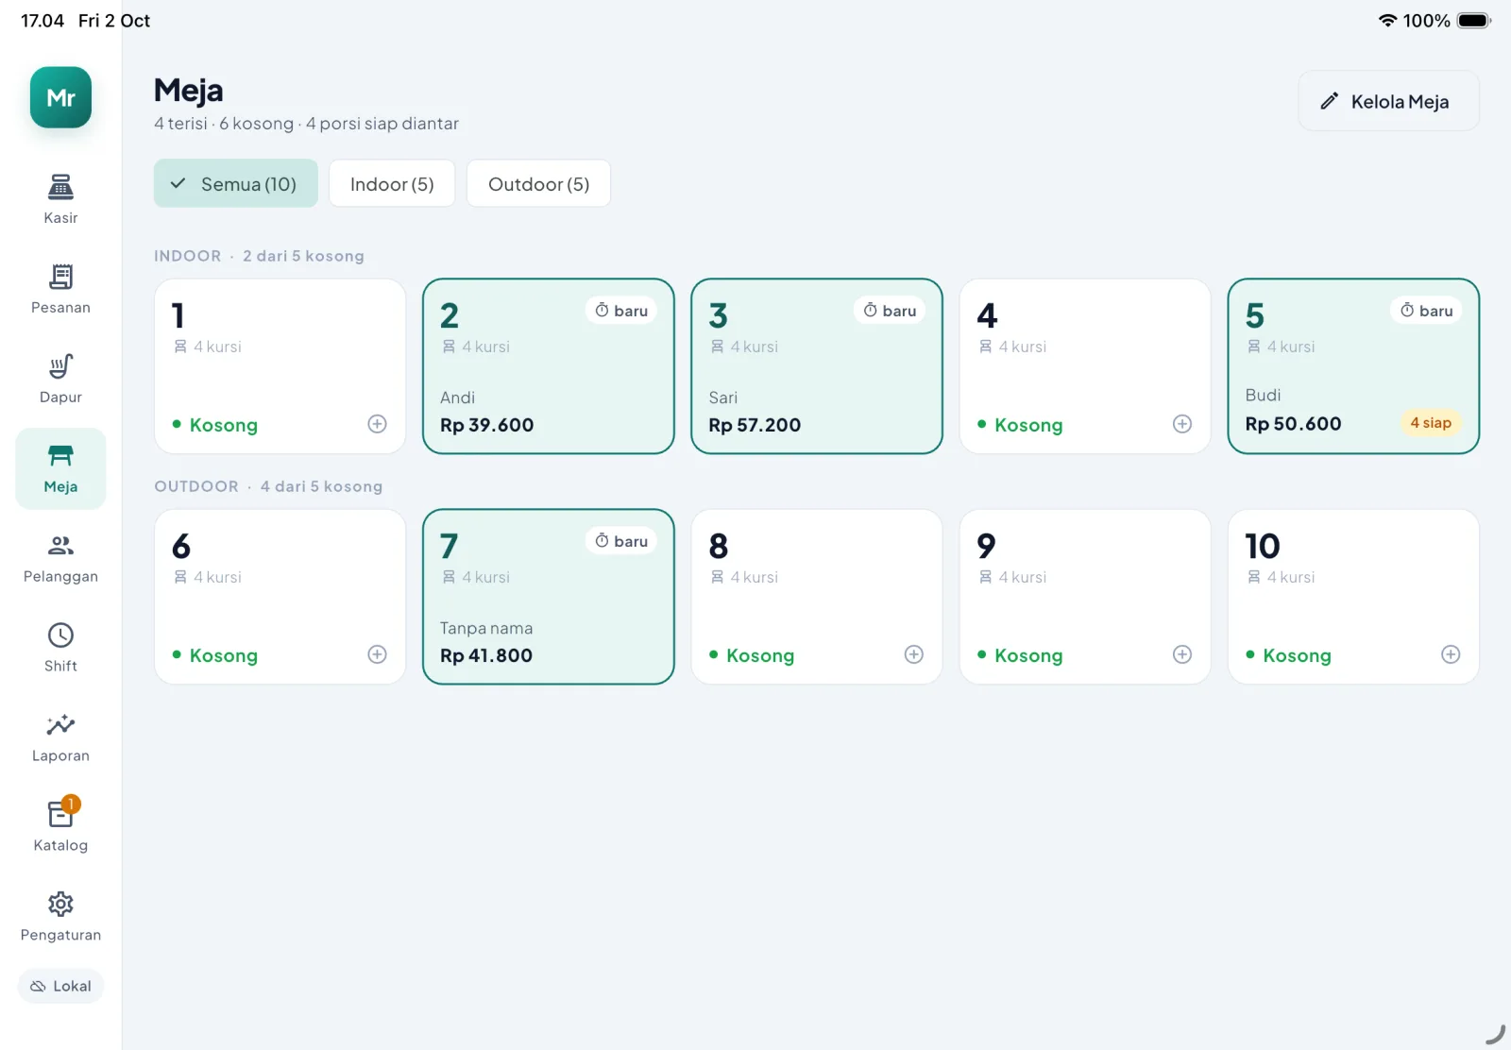Image resolution: width=1511 pixels, height=1050 pixels.
Task: Tap the battery indicator in status bar
Action: pyautogui.click(x=1473, y=21)
